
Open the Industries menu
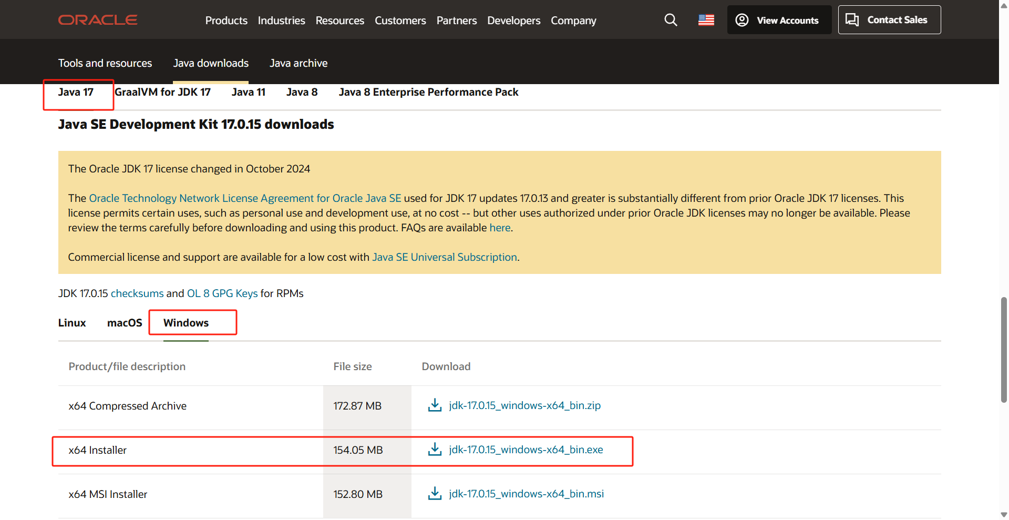(x=281, y=21)
